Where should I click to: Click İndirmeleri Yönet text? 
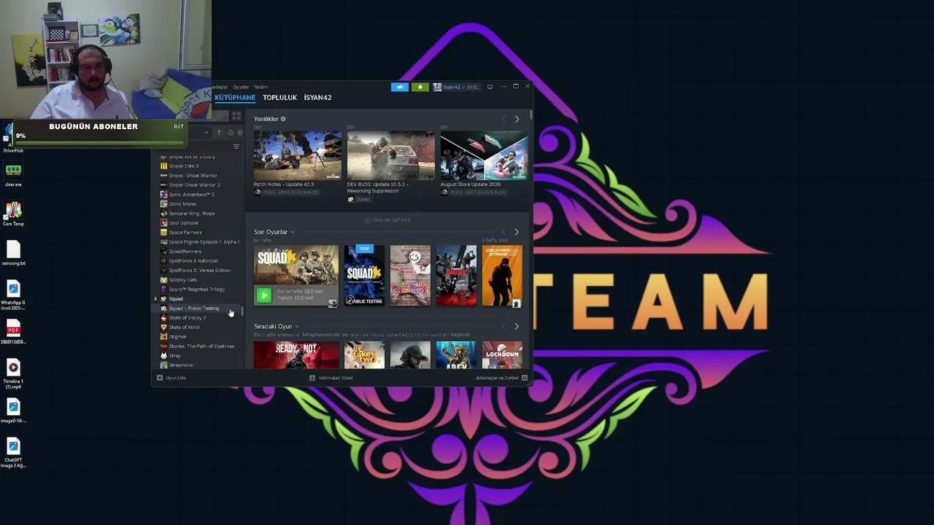(336, 378)
